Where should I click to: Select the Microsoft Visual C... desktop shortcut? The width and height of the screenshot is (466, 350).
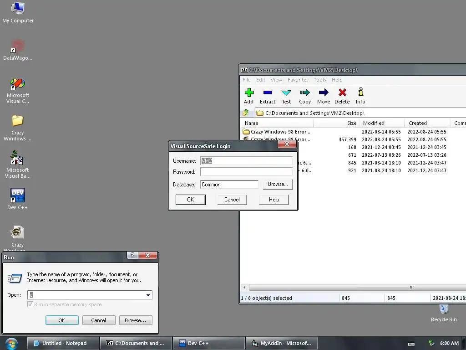click(x=18, y=91)
